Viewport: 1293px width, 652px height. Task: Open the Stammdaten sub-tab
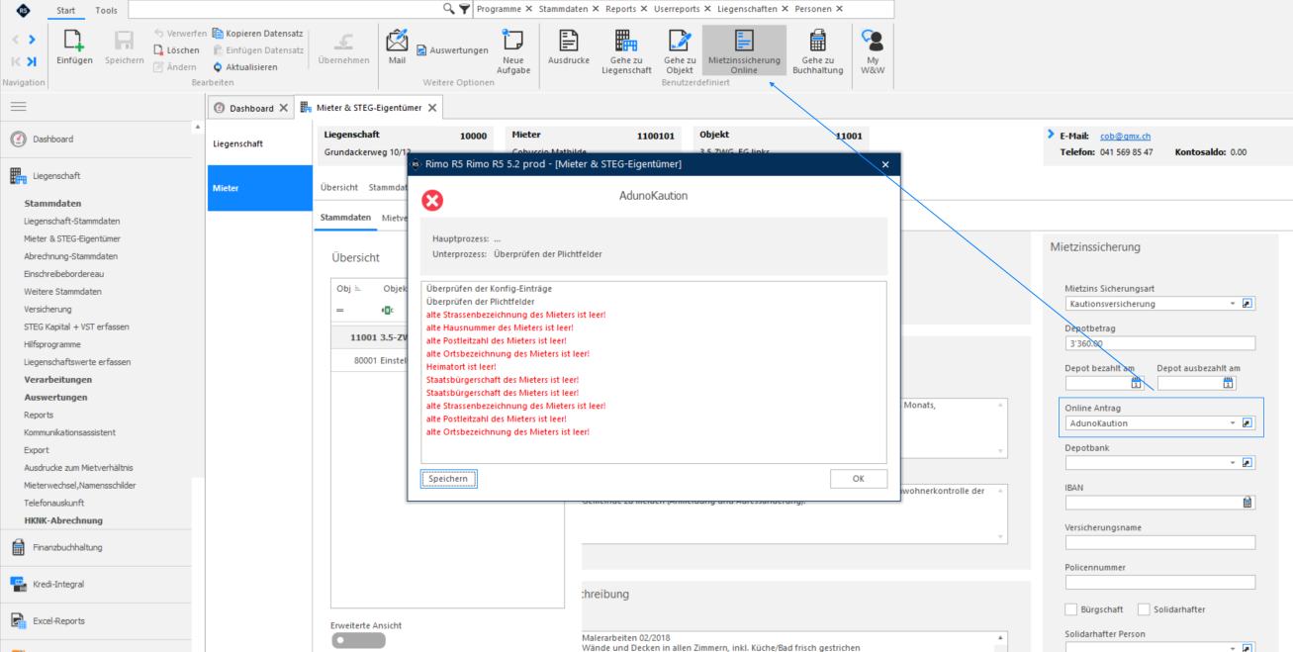346,217
